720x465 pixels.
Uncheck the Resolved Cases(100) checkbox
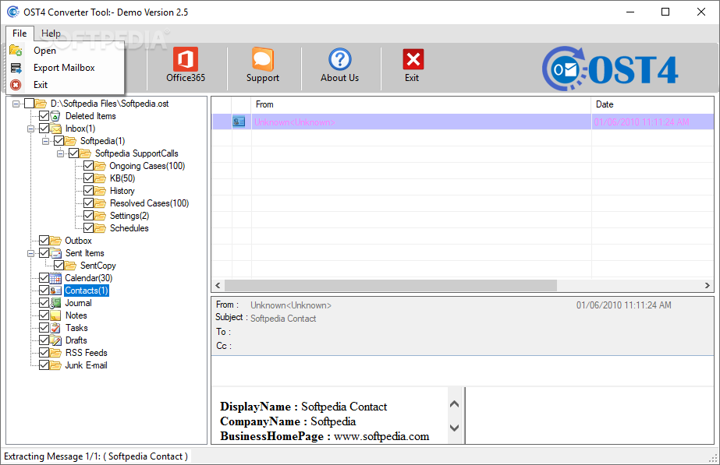pyautogui.click(x=89, y=203)
